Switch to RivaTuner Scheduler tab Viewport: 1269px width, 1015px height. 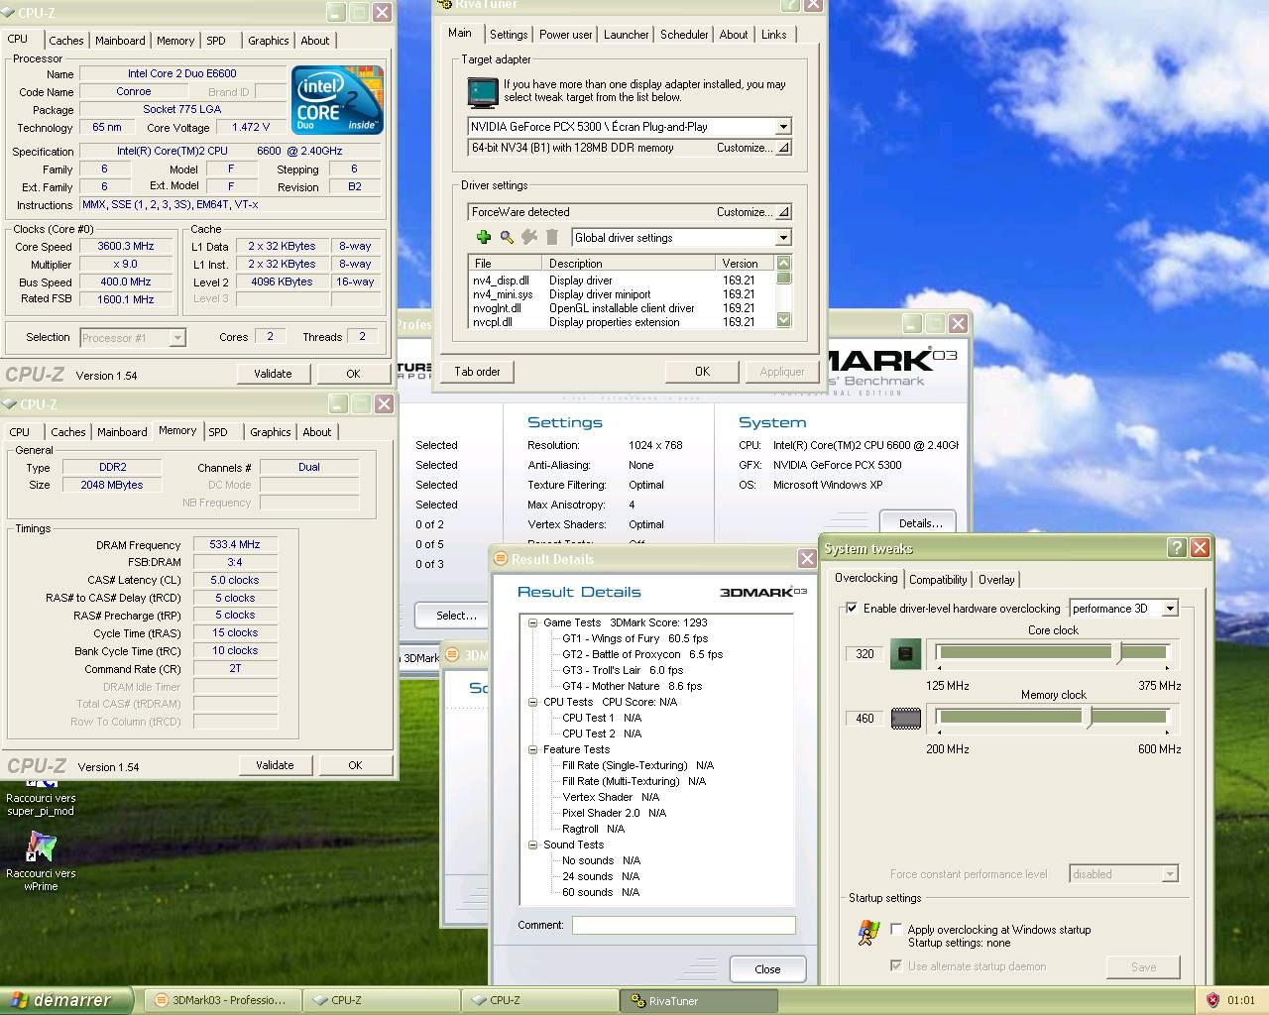(684, 35)
